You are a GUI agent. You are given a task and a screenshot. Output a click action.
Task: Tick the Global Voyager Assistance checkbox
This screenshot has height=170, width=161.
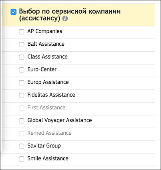click(22, 121)
